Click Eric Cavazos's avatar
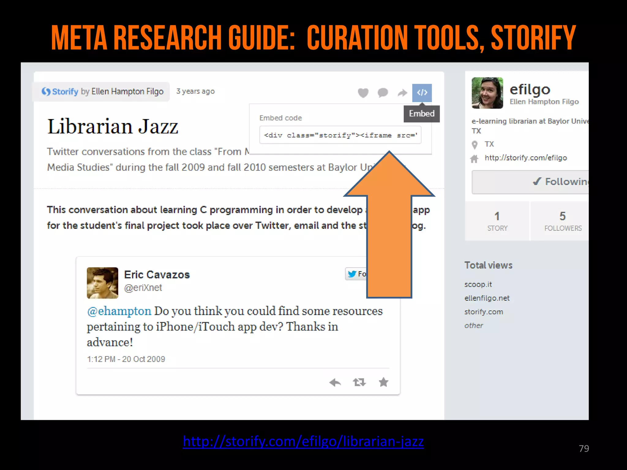The width and height of the screenshot is (627, 470). pyautogui.click(x=102, y=283)
